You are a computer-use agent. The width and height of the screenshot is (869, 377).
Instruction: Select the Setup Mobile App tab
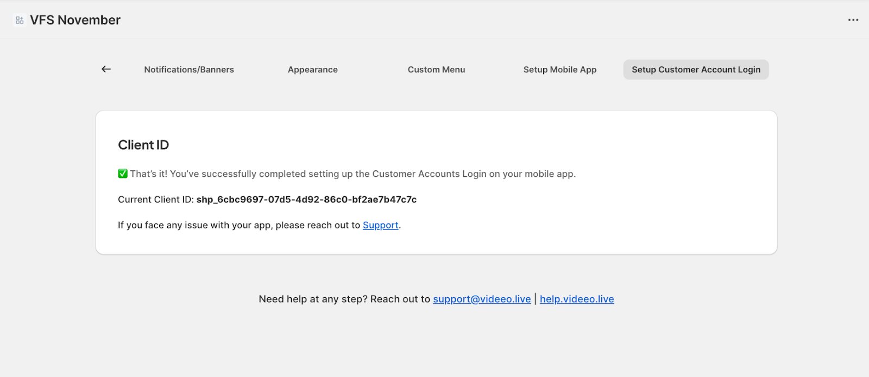pos(559,69)
